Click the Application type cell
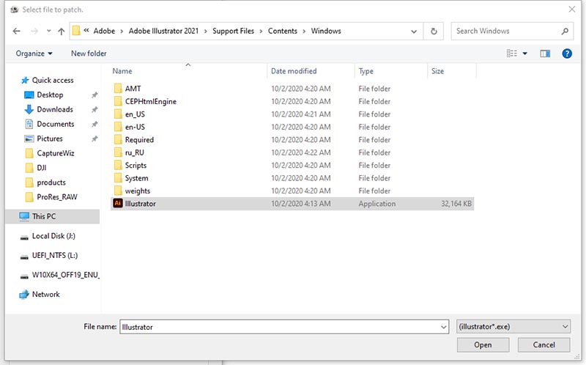This screenshot has height=365, width=586. [377, 204]
